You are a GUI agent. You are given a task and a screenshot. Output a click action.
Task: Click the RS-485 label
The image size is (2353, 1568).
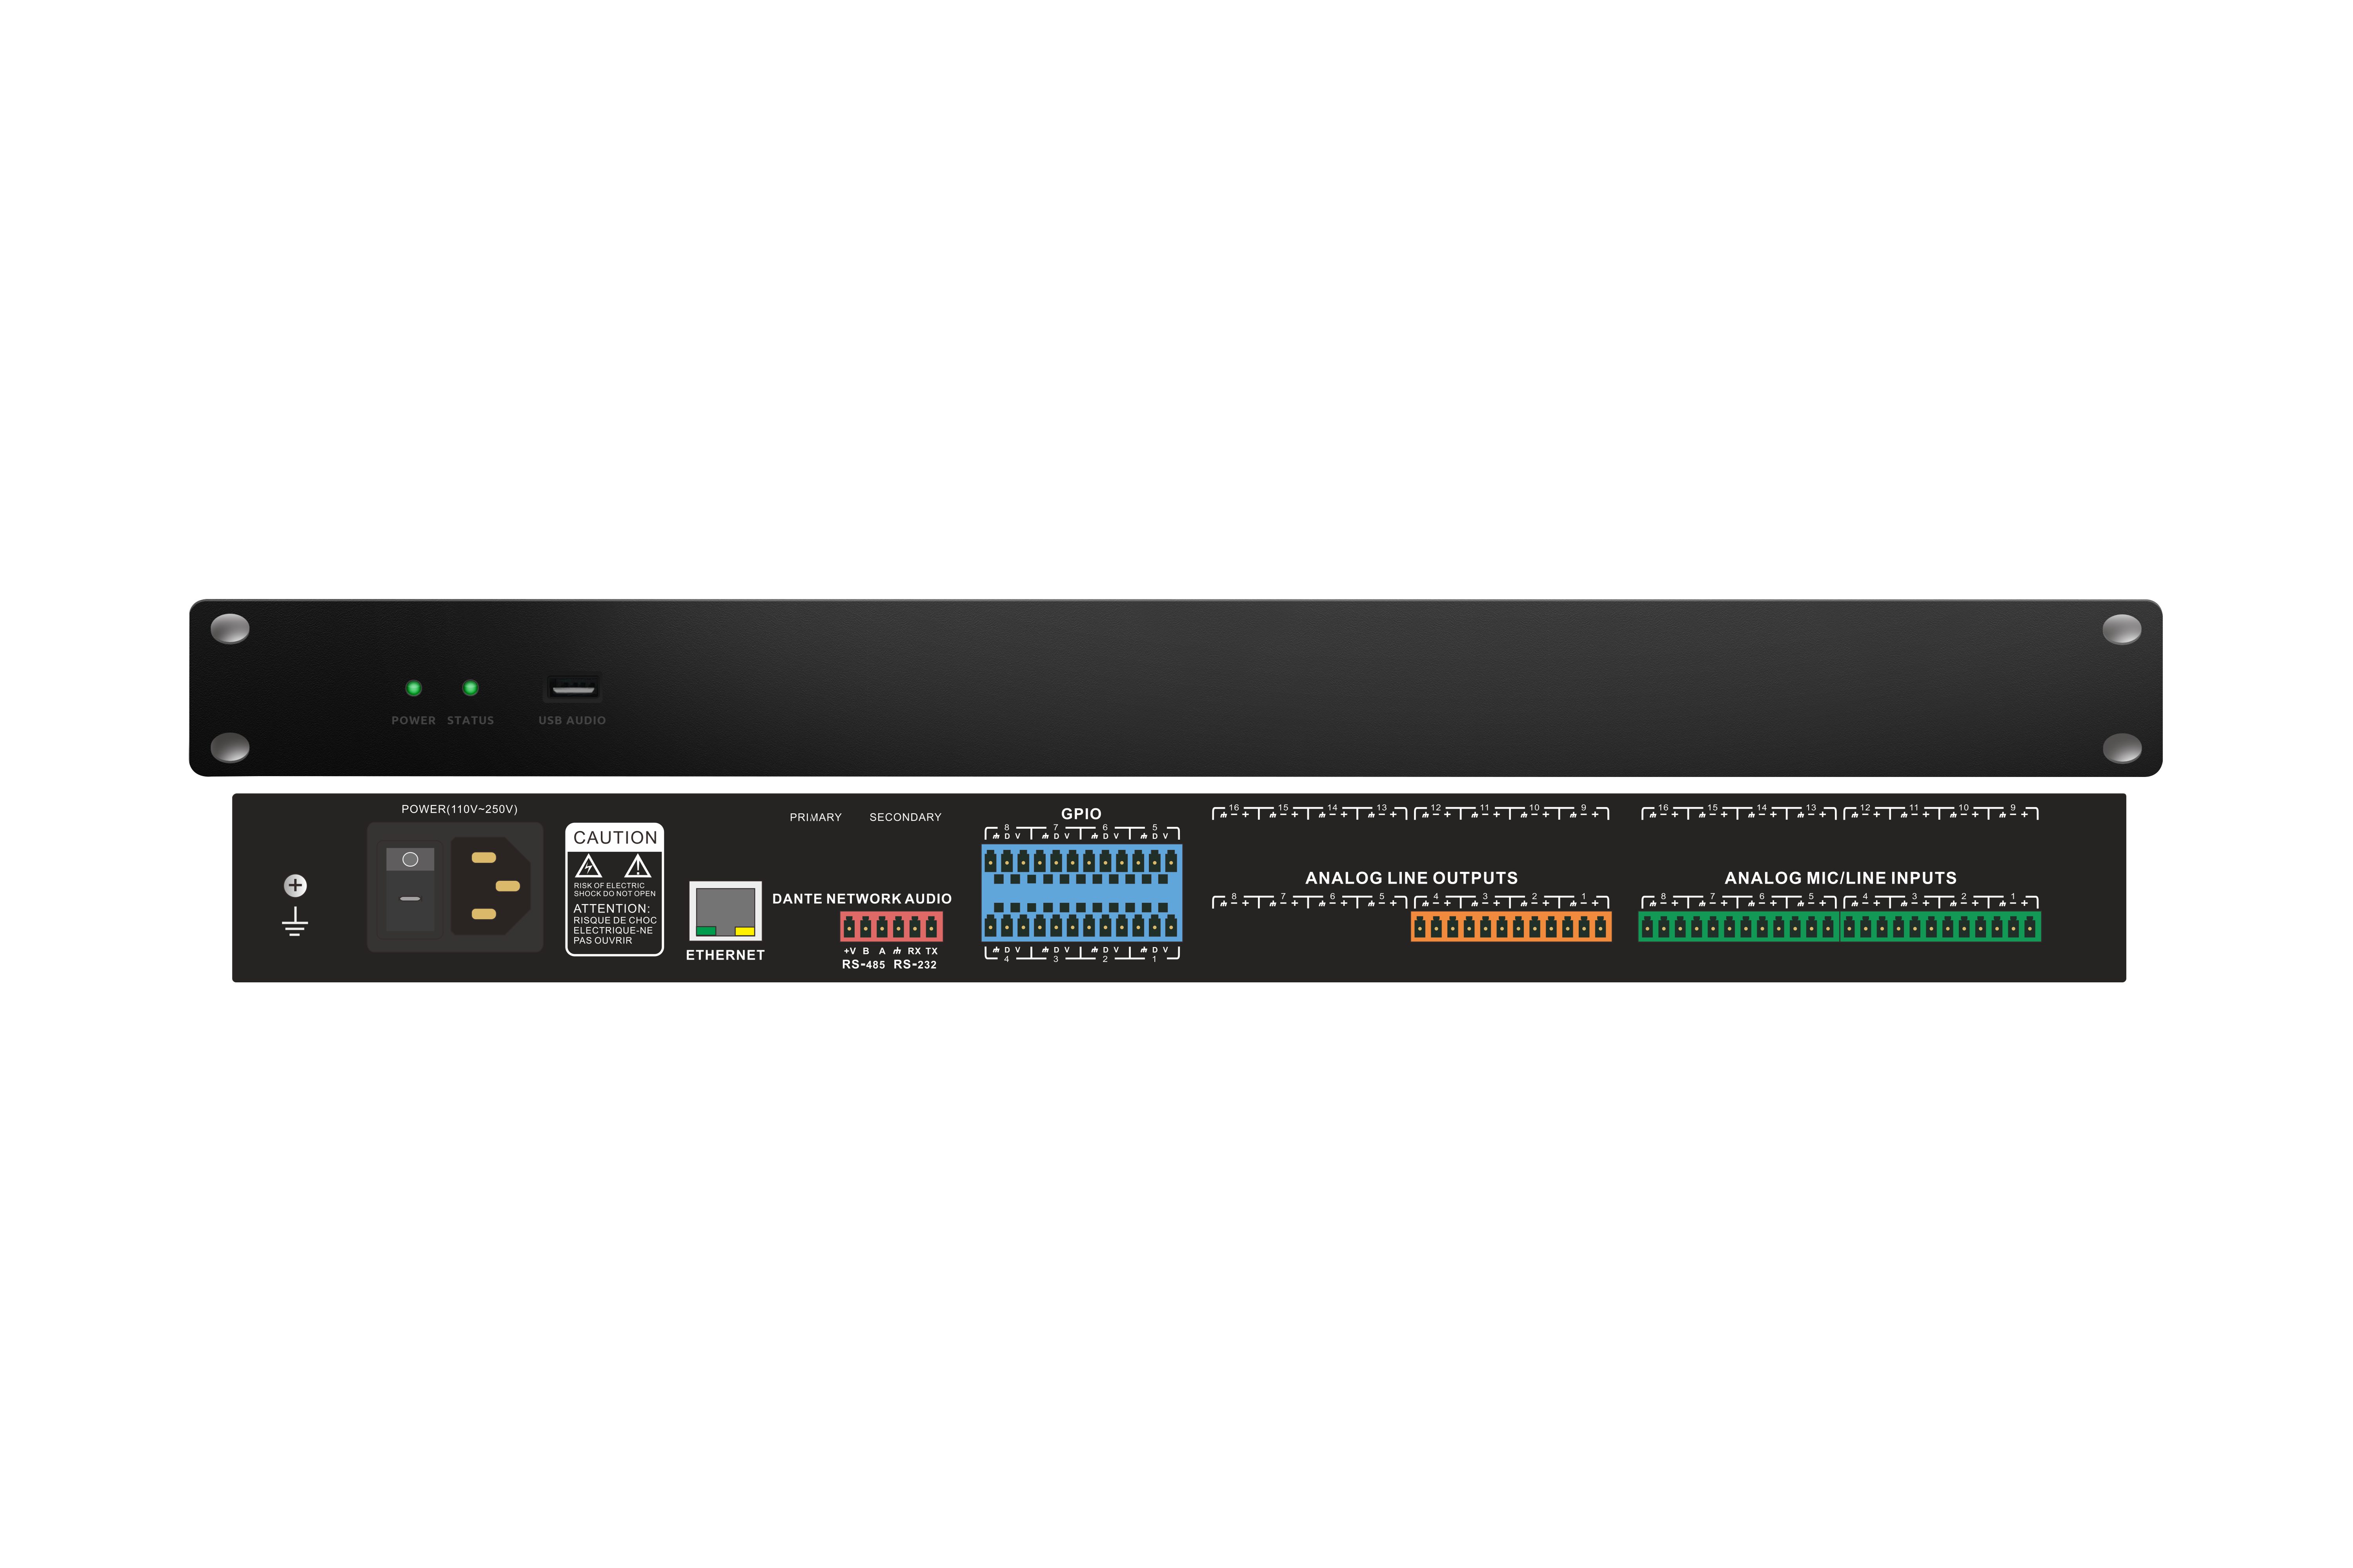(864, 965)
